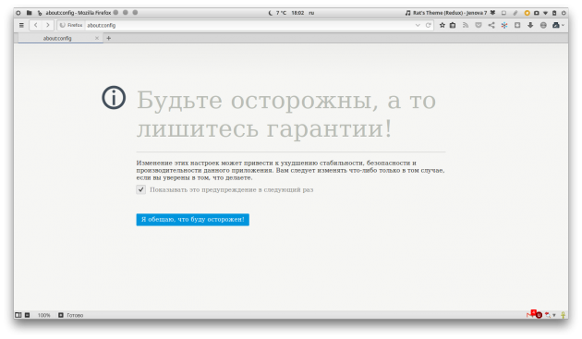Click the 100% zoom level indicator
The image size is (582, 339).
(43, 315)
